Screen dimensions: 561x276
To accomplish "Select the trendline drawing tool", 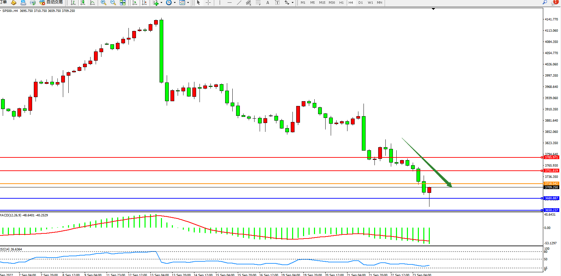I will pyautogui.click(x=239, y=2).
